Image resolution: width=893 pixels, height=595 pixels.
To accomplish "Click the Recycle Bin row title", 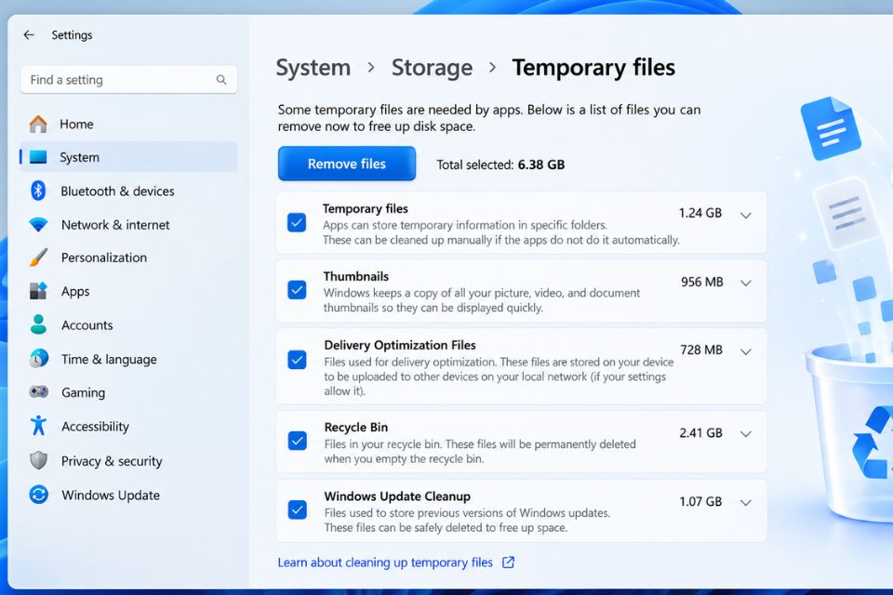I will (356, 427).
